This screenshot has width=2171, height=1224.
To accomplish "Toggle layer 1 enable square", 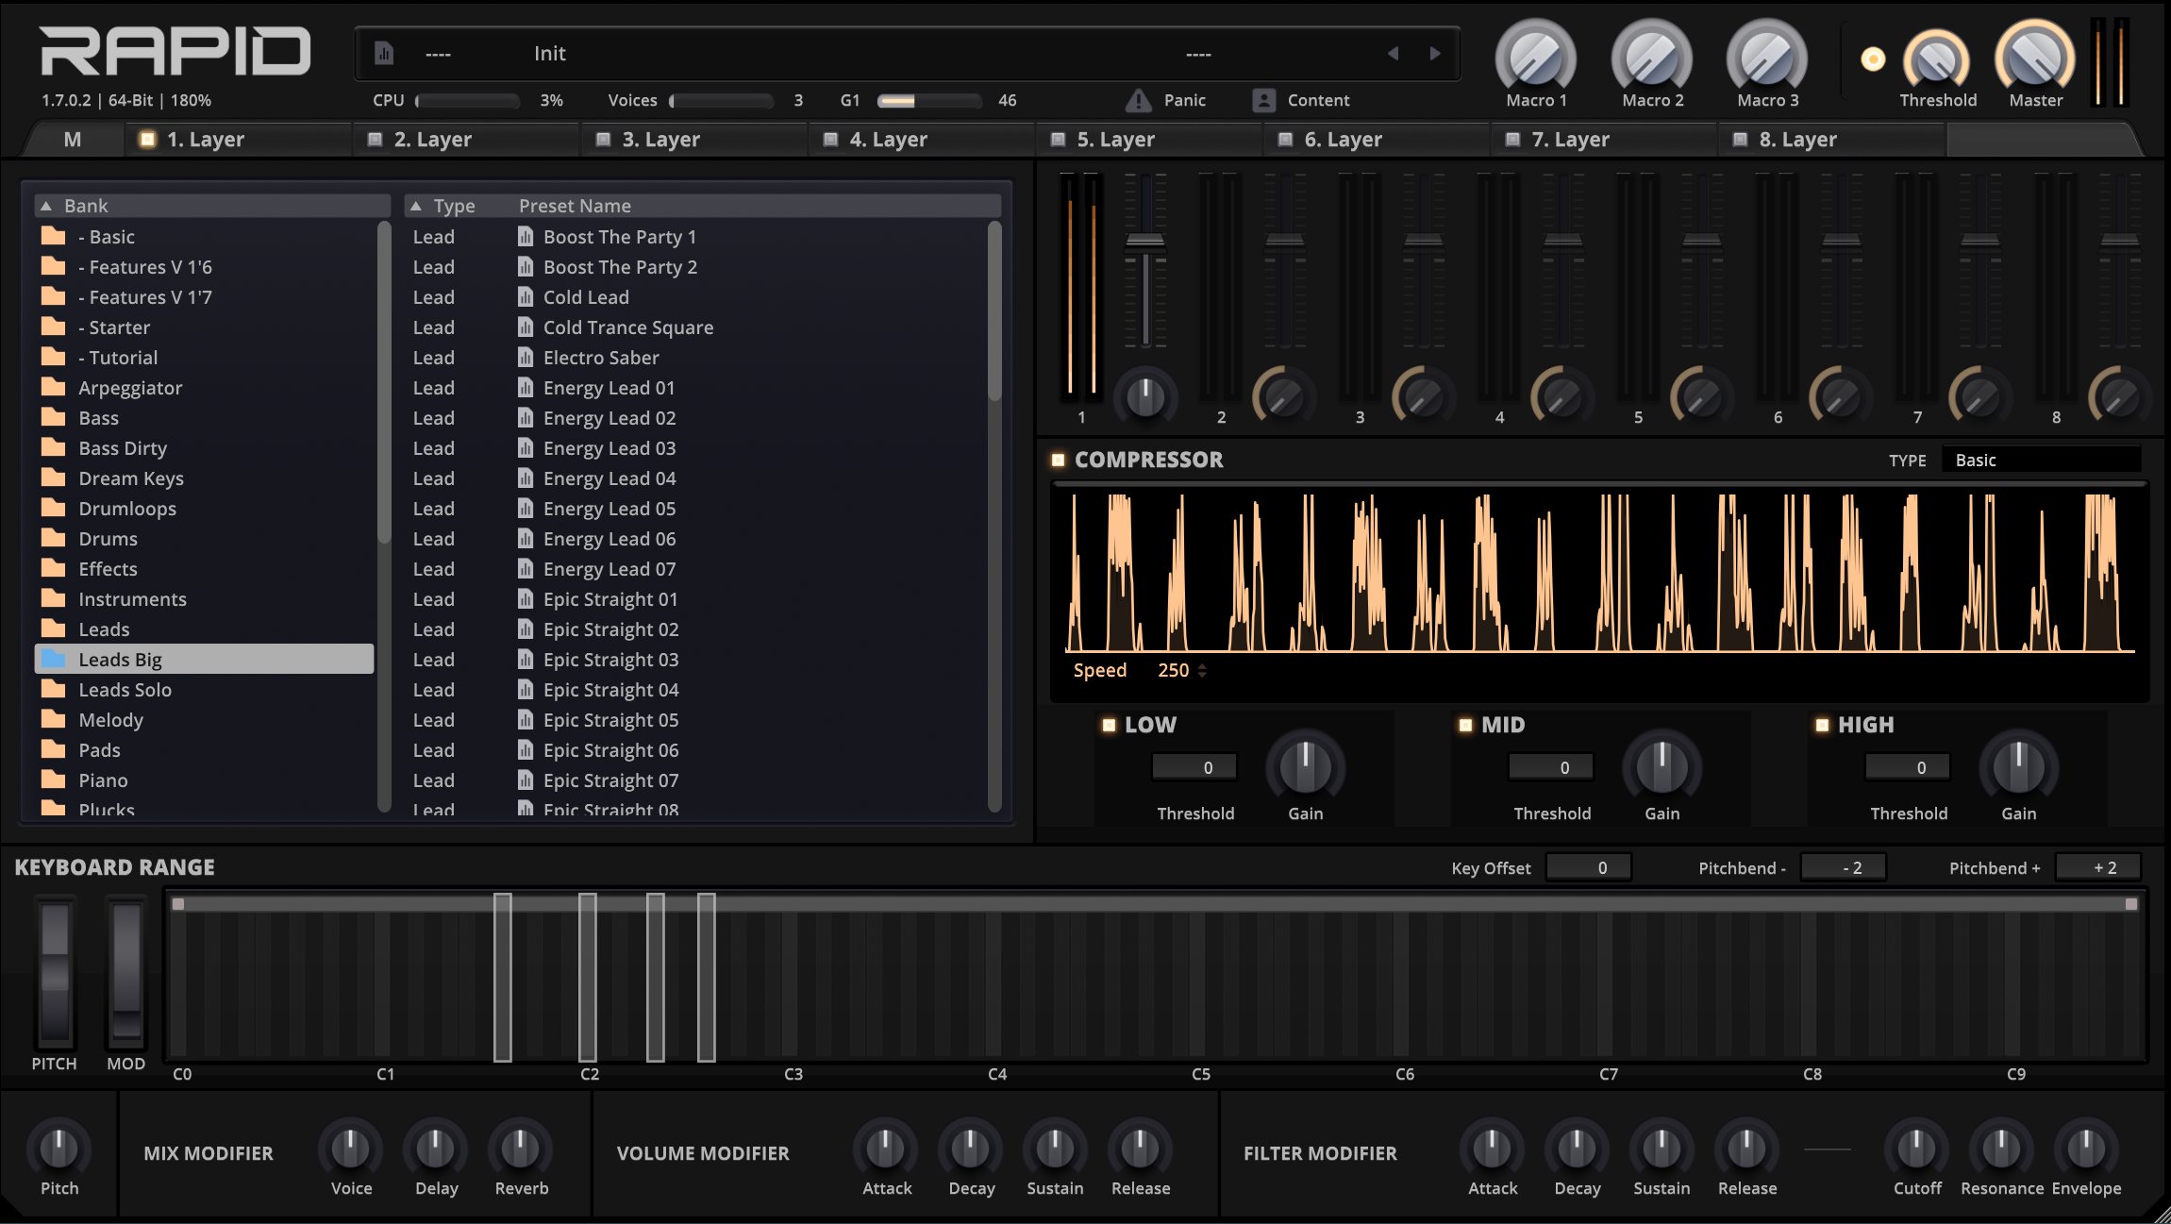I will coord(147,140).
